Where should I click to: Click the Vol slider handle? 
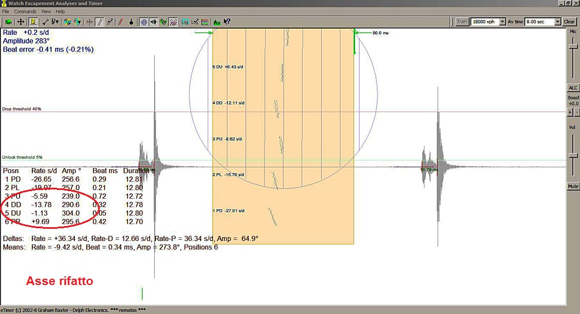tap(573, 155)
